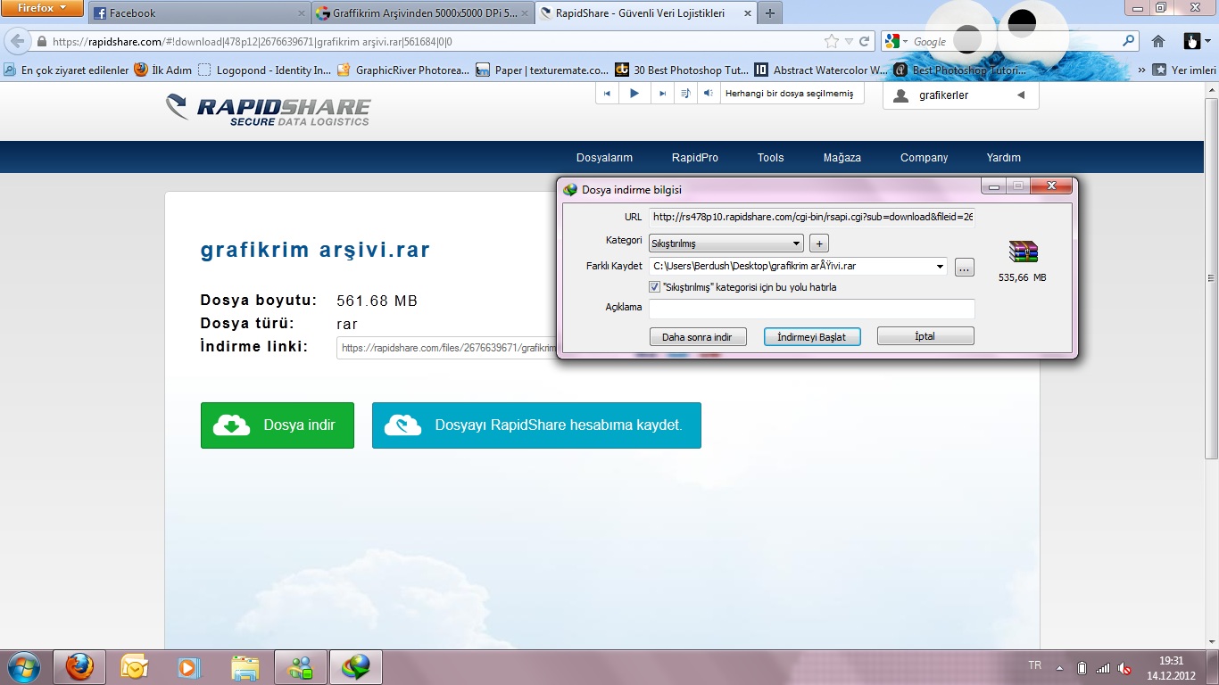This screenshot has height=685, width=1219.
Task: Expand the Kategori dropdown
Action: pyautogui.click(x=726, y=243)
